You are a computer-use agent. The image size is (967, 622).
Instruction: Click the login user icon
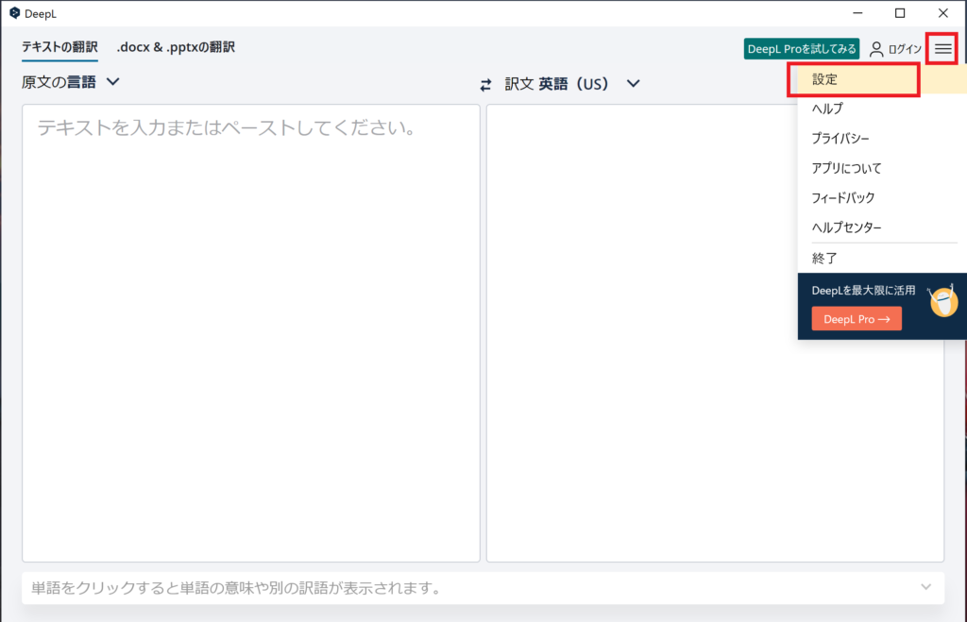pos(876,49)
